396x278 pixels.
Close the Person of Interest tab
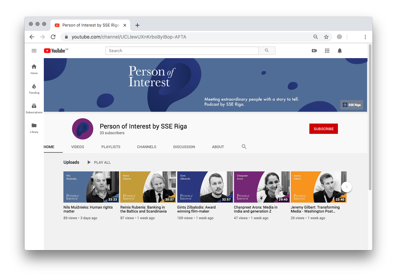coord(125,25)
